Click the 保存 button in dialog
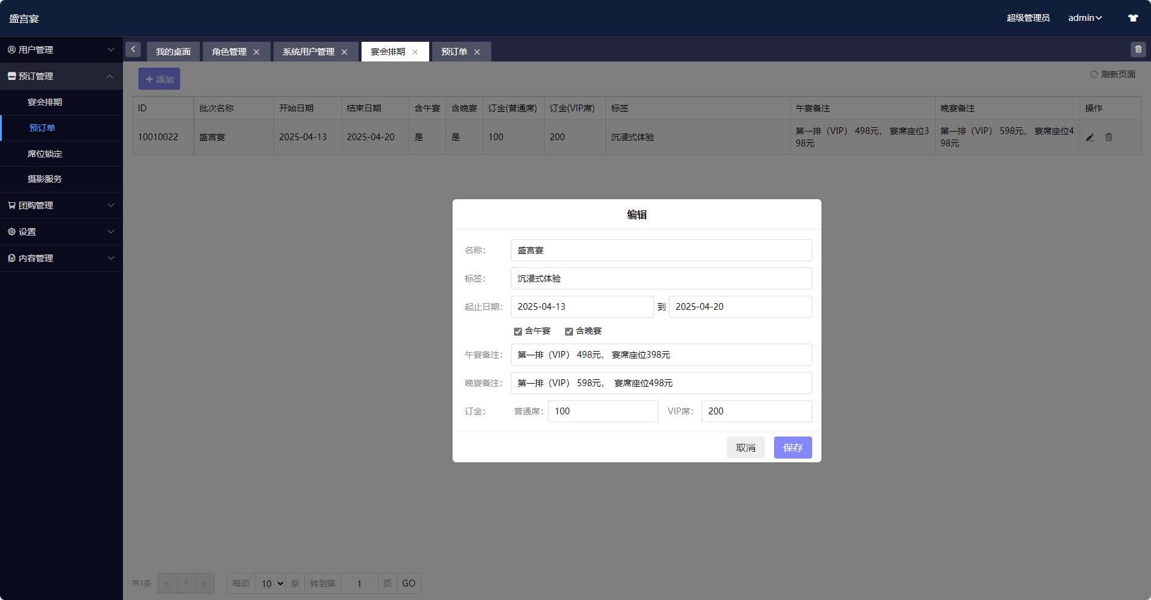The width and height of the screenshot is (1151, 600). tap(793, 448)
